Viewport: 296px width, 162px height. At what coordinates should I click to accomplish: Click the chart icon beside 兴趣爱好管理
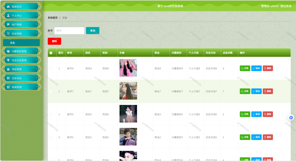point(8,51)
